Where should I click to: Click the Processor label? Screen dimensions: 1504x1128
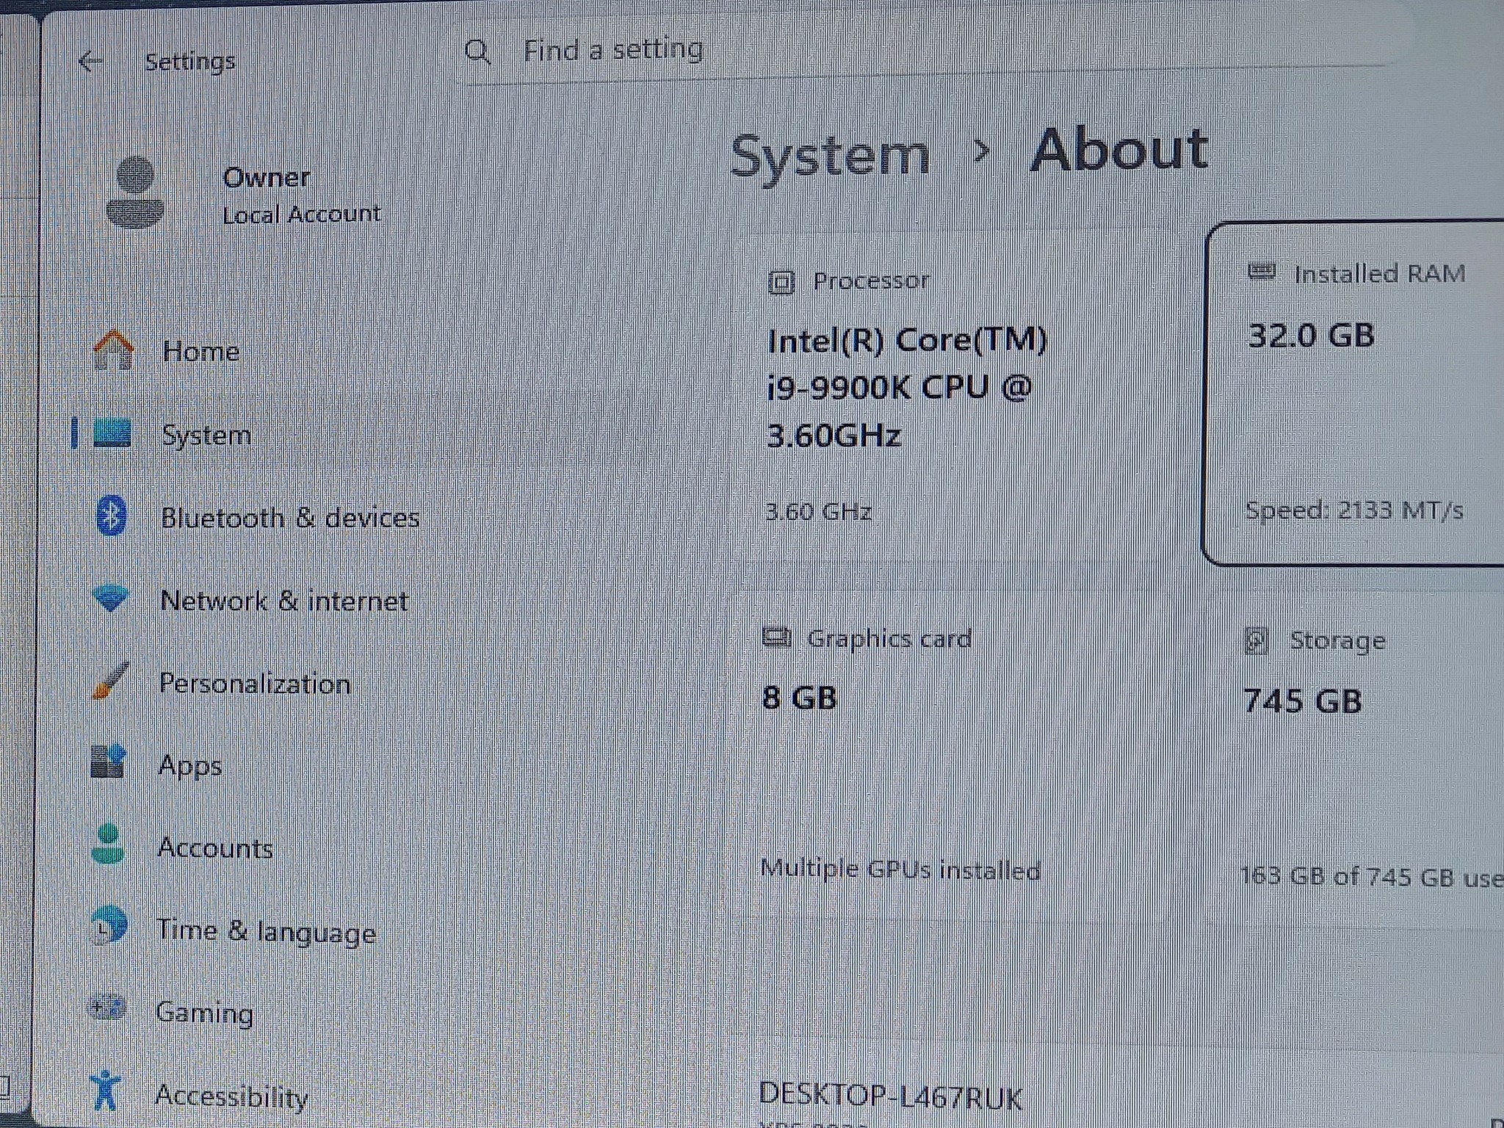[x=871, y=281]
